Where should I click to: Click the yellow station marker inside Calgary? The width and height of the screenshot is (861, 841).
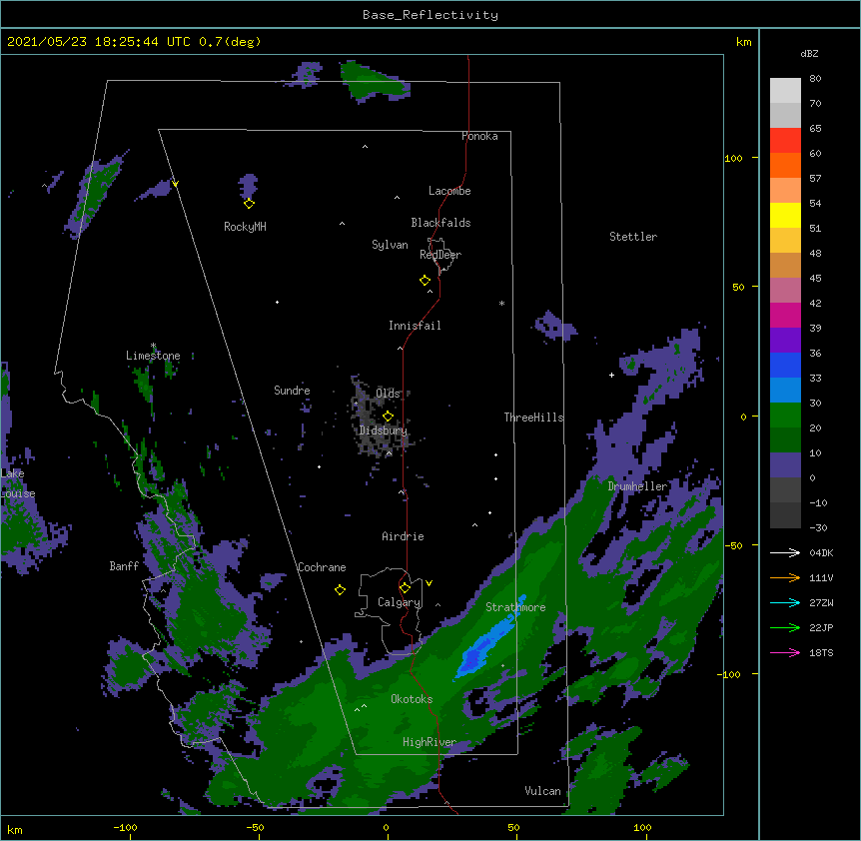pos(405,588)
